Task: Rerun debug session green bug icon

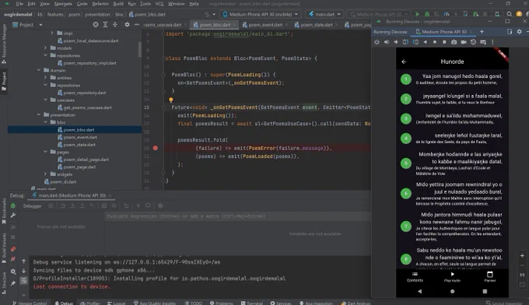Action: 13,206
